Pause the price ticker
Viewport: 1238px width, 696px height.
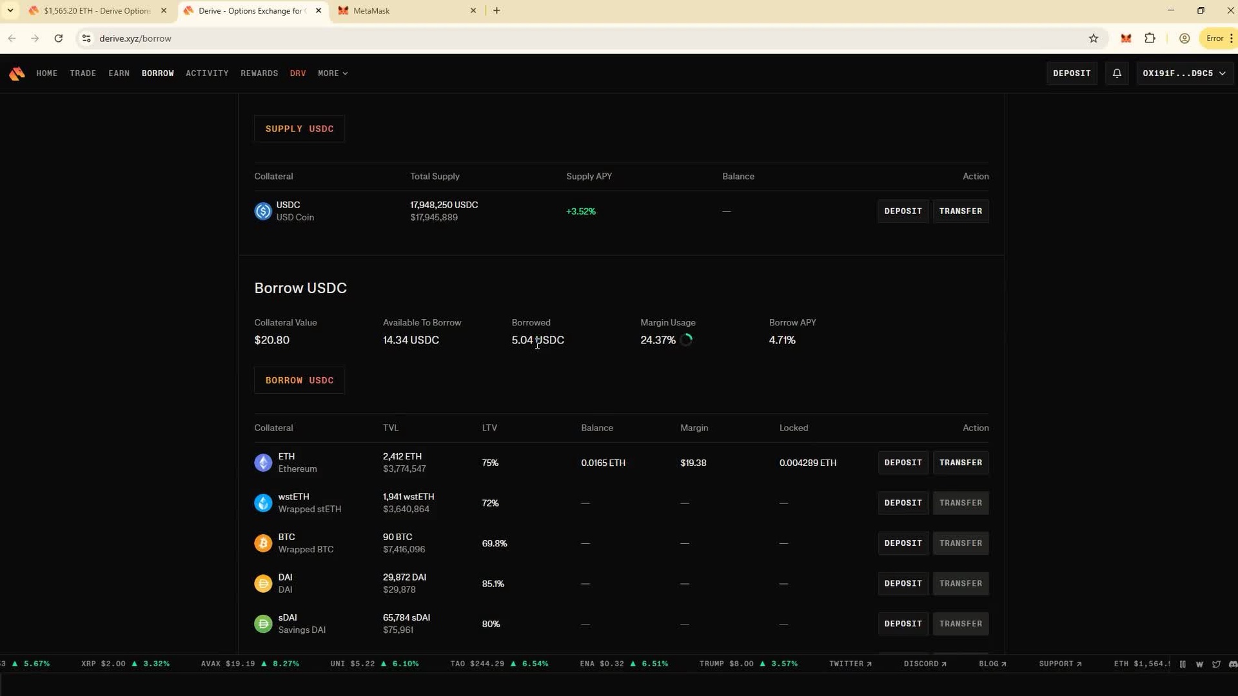(x=1183, y=664)
